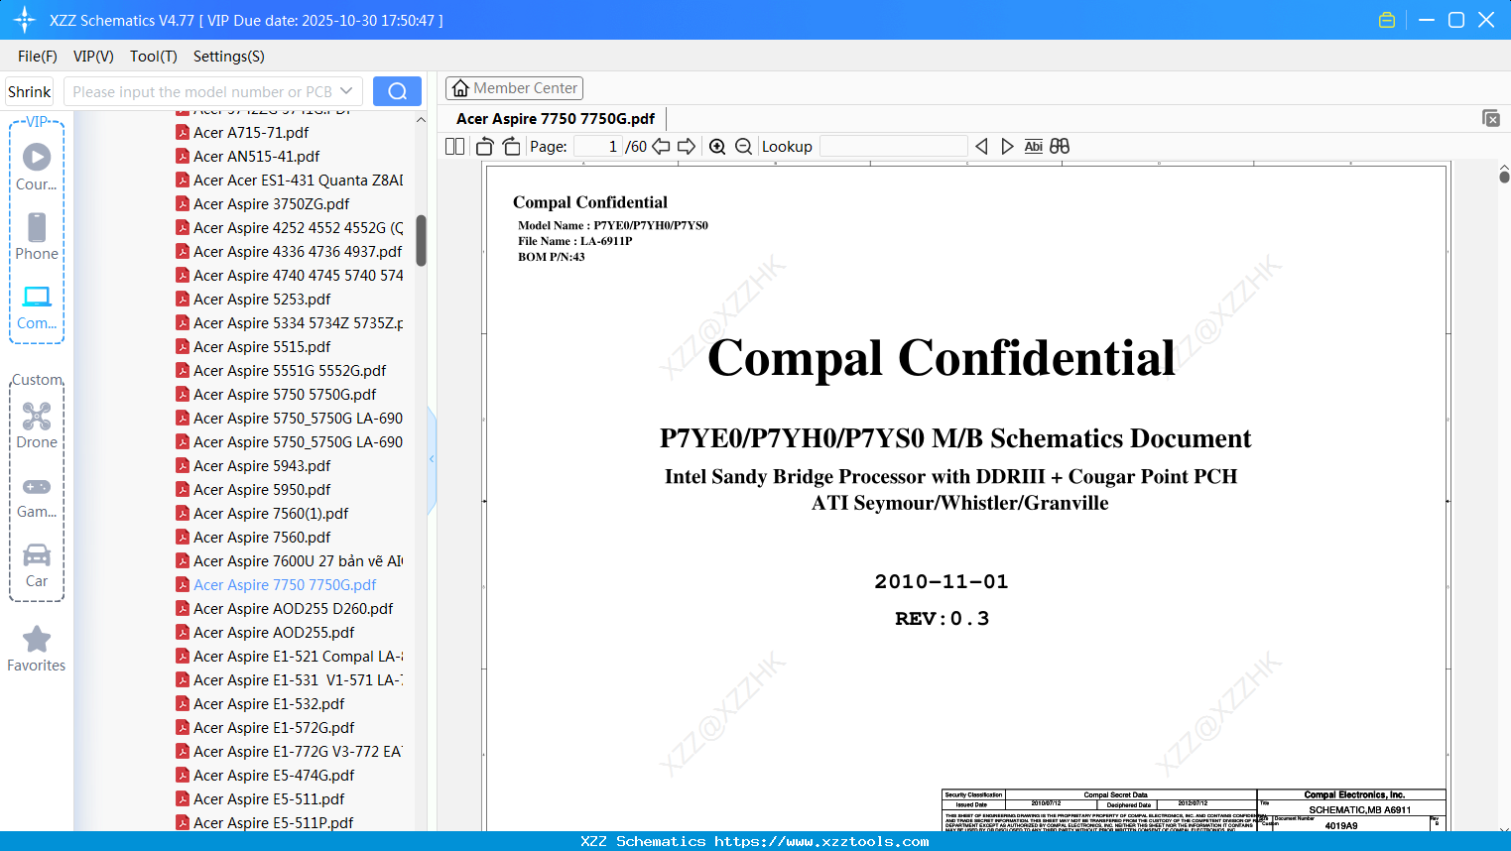Open the Car category
This screenshot has height=851, width=1511.
click(x=37, y=565)
